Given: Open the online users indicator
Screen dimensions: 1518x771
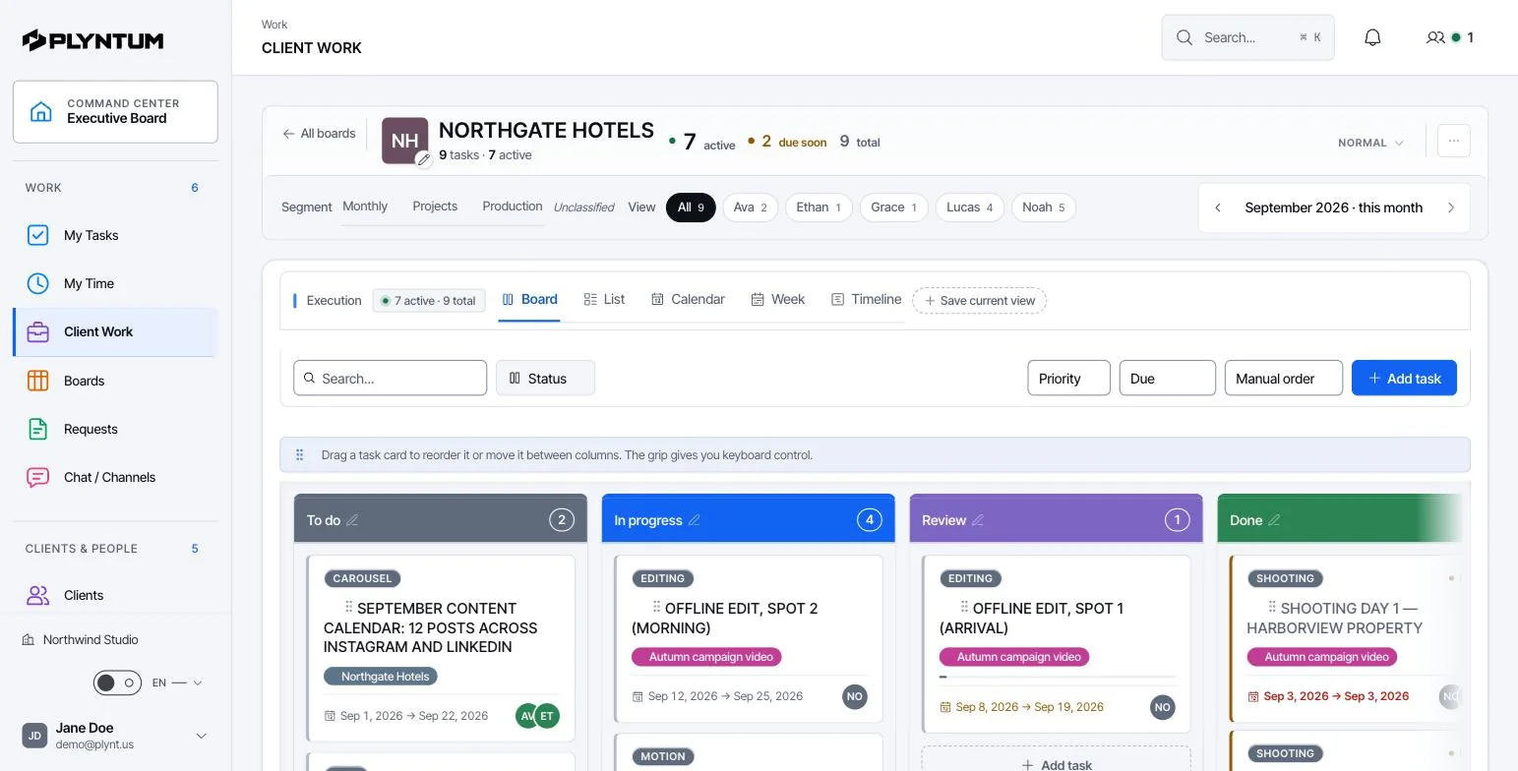Looking at the screenshot, I should point(1450,37).
